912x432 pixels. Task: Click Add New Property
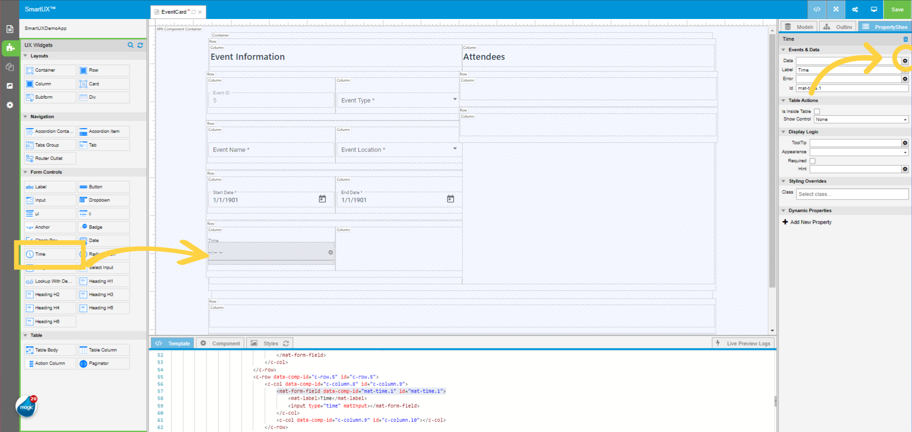810,222
